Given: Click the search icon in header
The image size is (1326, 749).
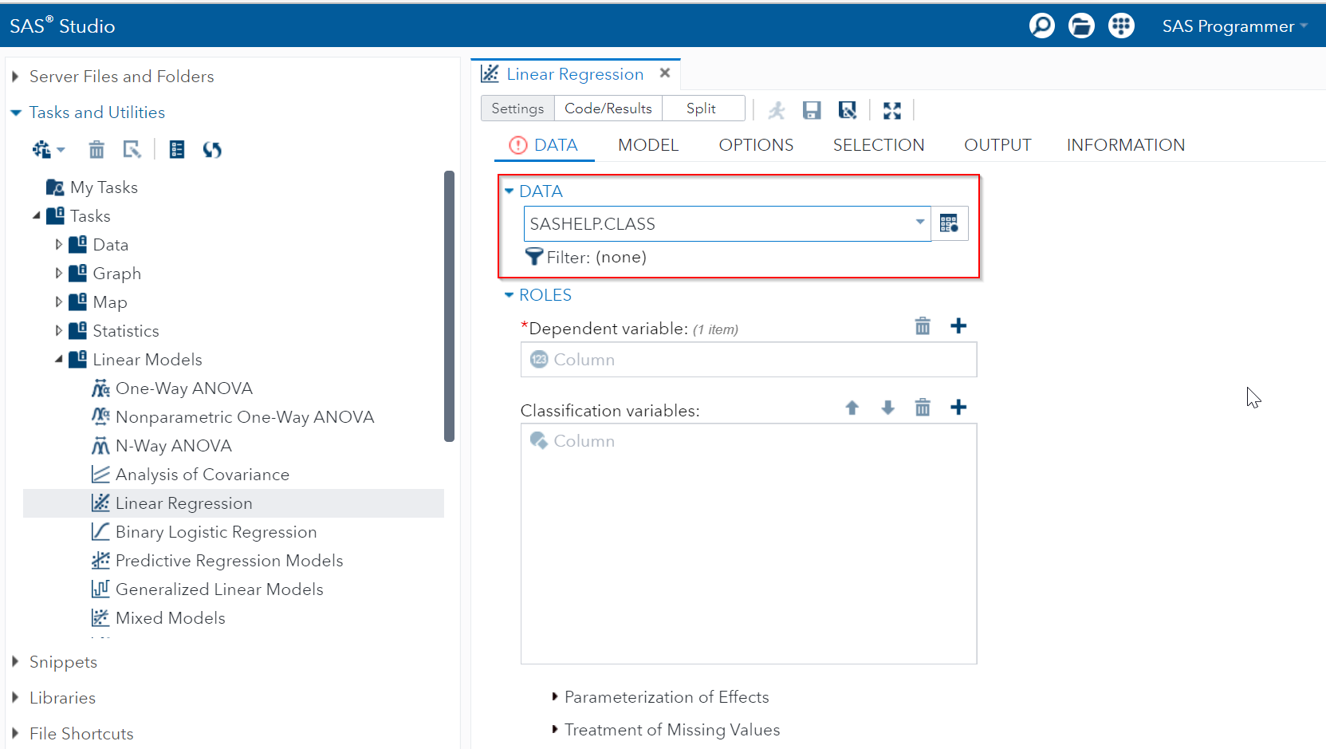Looking at the screenshot, I should [x=1041, y=26].
